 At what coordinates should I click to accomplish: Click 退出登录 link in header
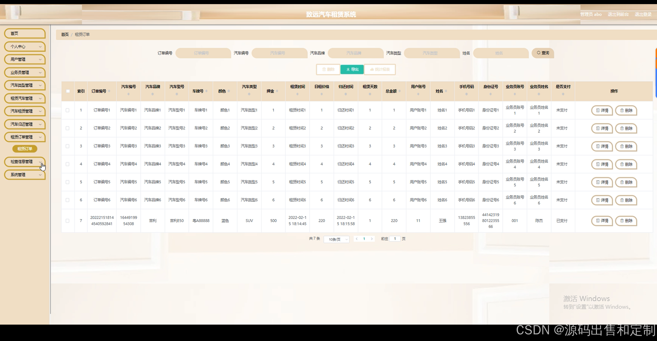tap(643, 14)
